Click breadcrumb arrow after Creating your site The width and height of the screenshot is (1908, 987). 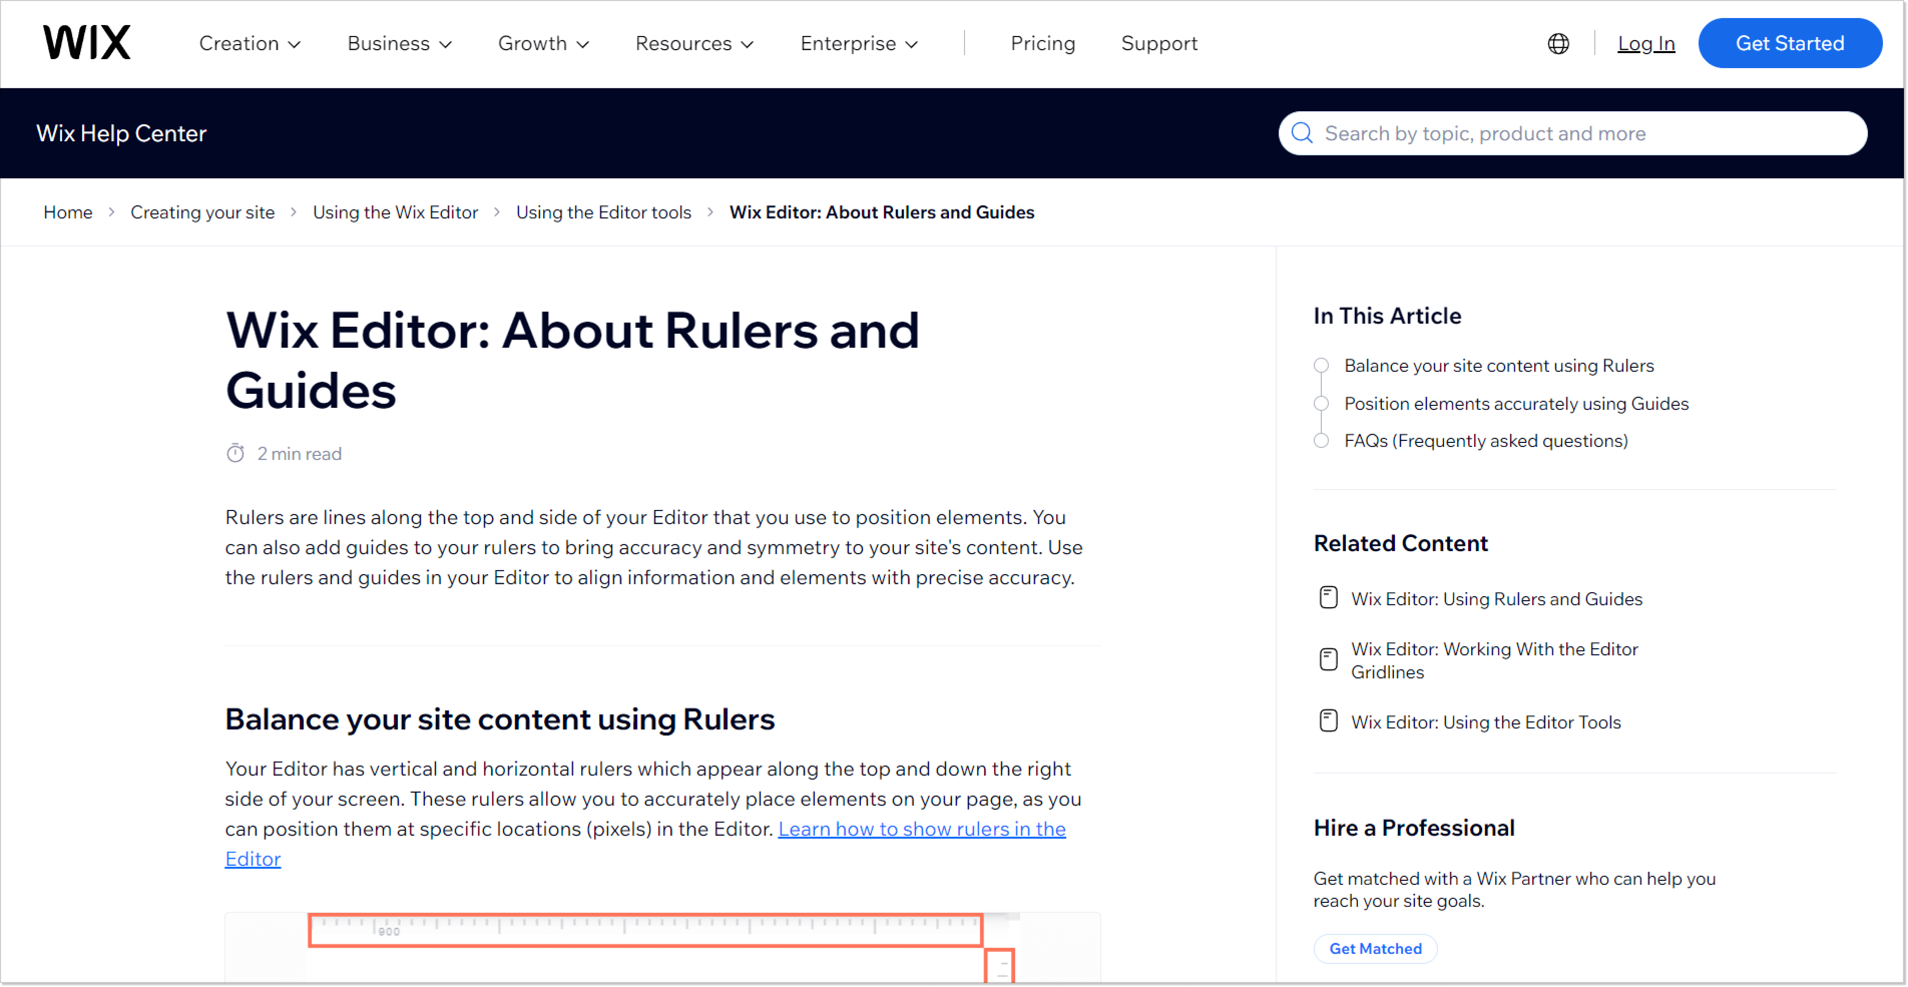click(294, 212)
